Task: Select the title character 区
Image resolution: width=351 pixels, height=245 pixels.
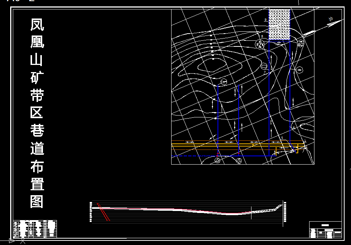Action: click(x=37, y=113)
